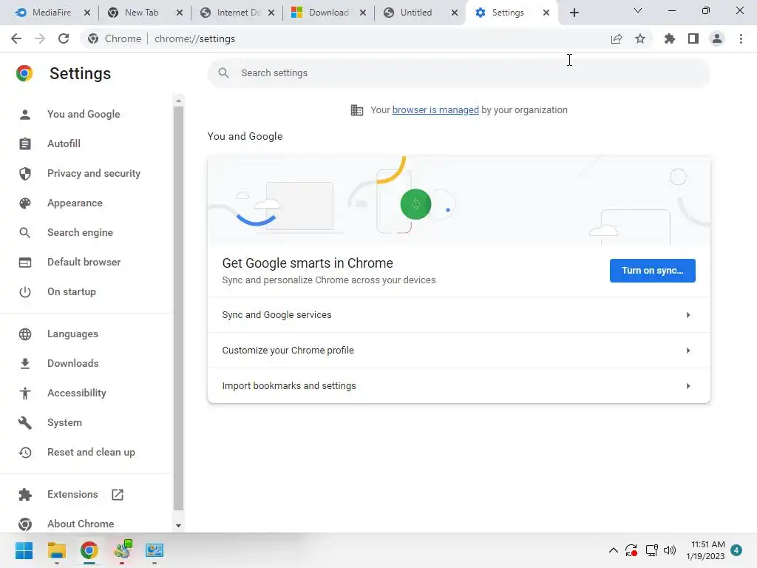Click the Extensions external link icon
The image size is (757, 568).
tap(118, 495)
